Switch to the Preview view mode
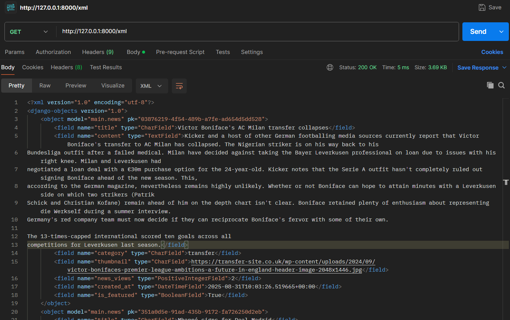This screenshot has height=320, width=510. (76, 86)
